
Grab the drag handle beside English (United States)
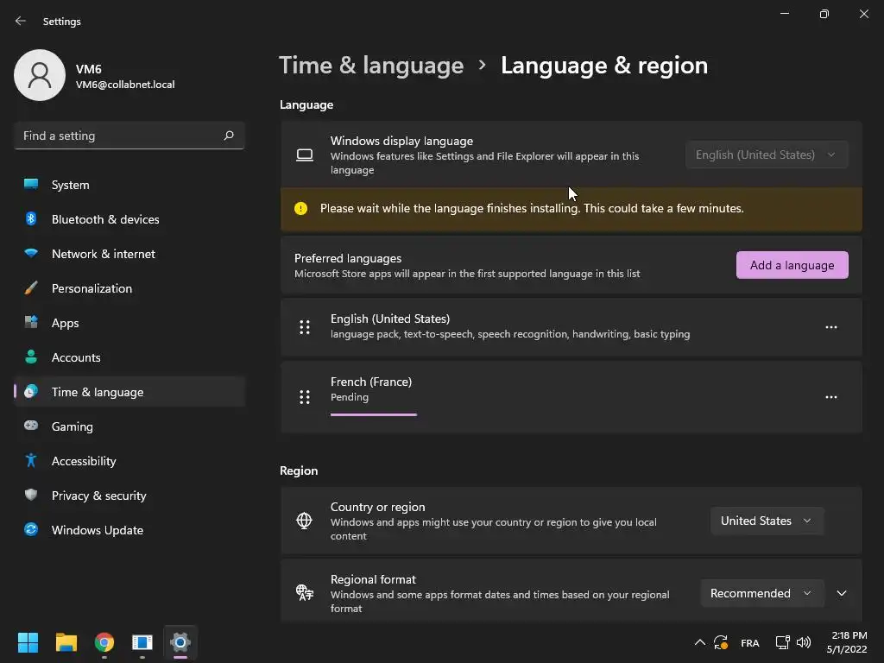click(x=305, y=327)
